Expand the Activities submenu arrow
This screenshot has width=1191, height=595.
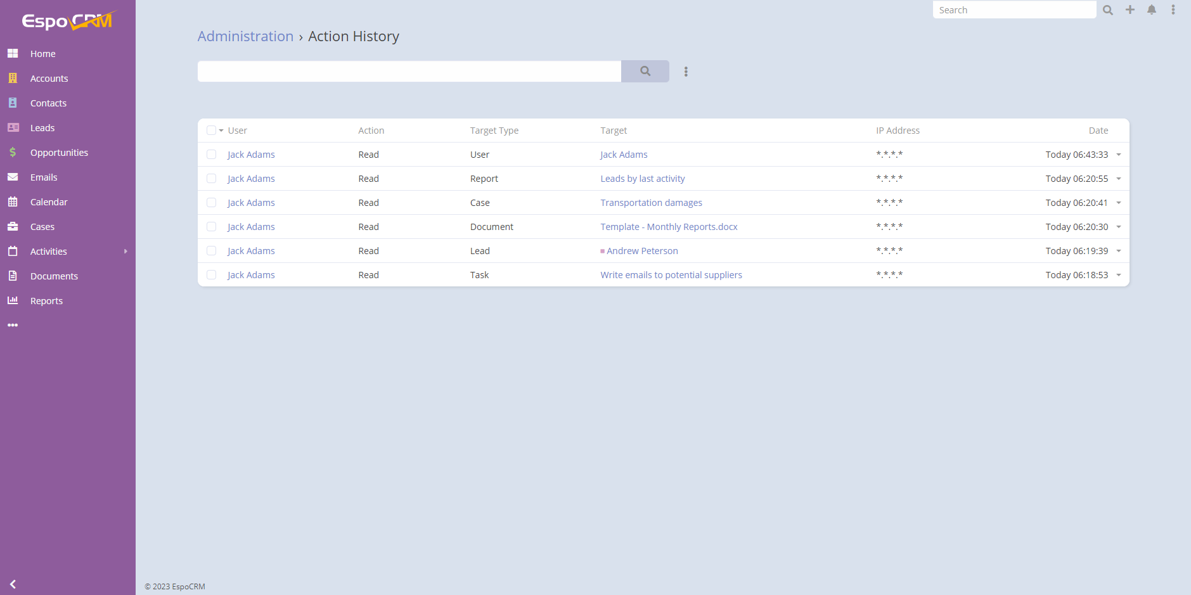tap(126, 252)
